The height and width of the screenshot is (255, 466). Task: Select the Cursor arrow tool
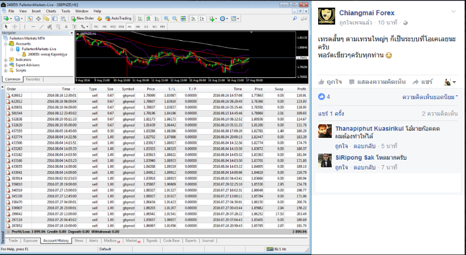[x=6, y=27]
